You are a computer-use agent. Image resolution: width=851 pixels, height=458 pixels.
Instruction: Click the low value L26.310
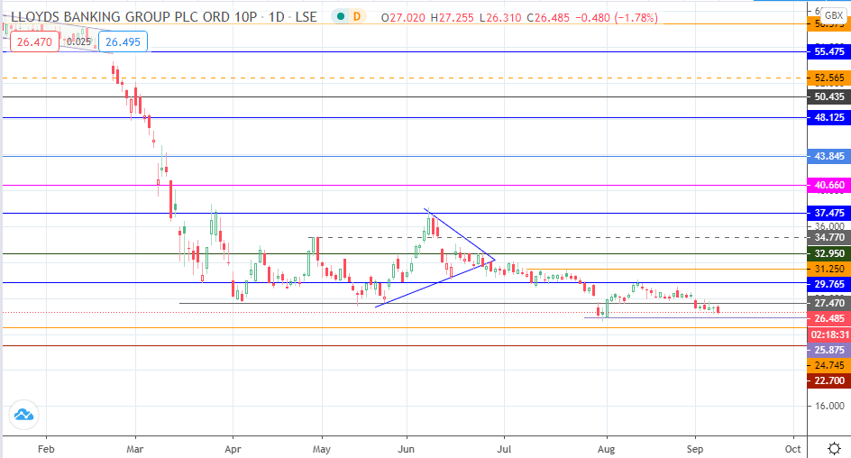(x=500, y=18)
